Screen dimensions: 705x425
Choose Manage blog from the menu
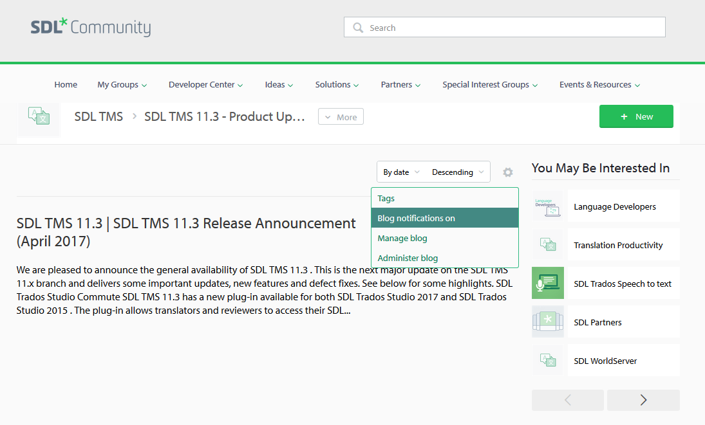tap(445, 238)
